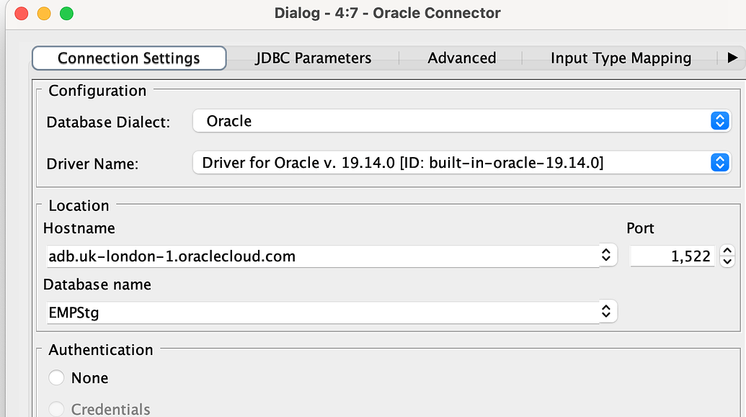
Task: Open the Advanced tab
Action: (461, 58)
